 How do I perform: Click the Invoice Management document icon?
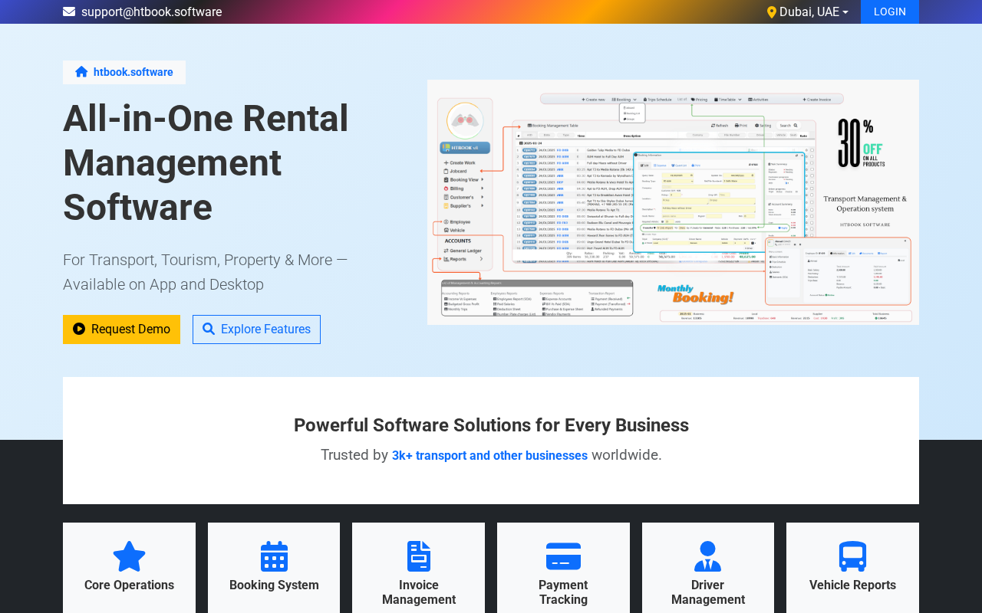[419, 556]
